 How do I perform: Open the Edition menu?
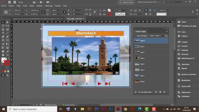pos(12,6)
